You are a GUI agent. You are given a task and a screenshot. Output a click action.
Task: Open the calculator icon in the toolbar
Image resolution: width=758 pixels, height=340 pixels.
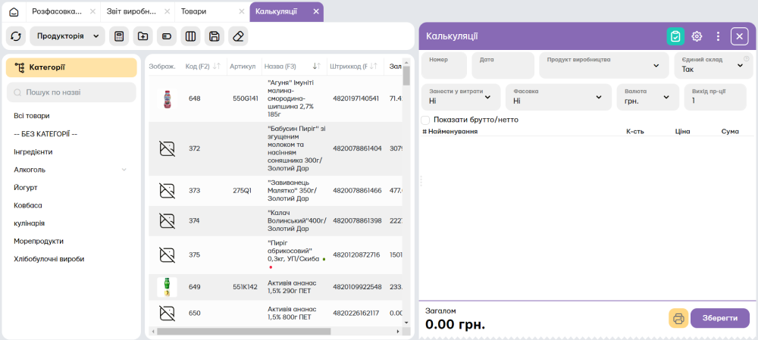click(x=118, y=36)
